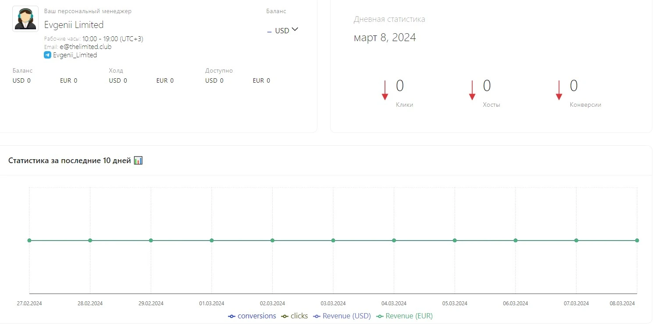Toggle the Revenue (EUR) legend item
This screenshot has height=335, width=659.
pyautogui.click(x=404, y=316)
